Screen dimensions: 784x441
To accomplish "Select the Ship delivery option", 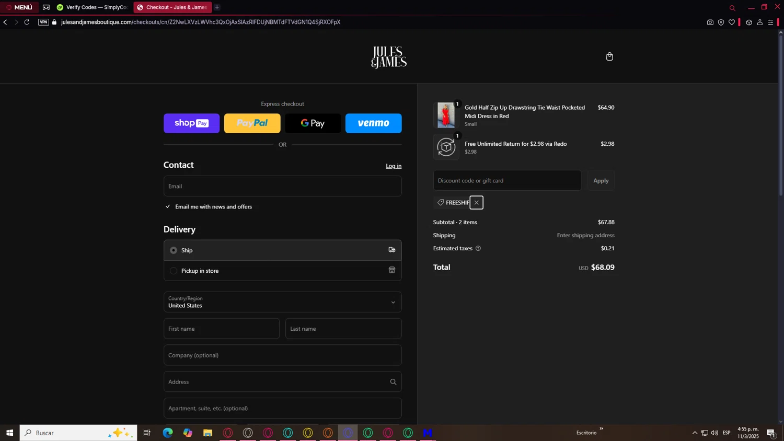I will tap(283, 250).
